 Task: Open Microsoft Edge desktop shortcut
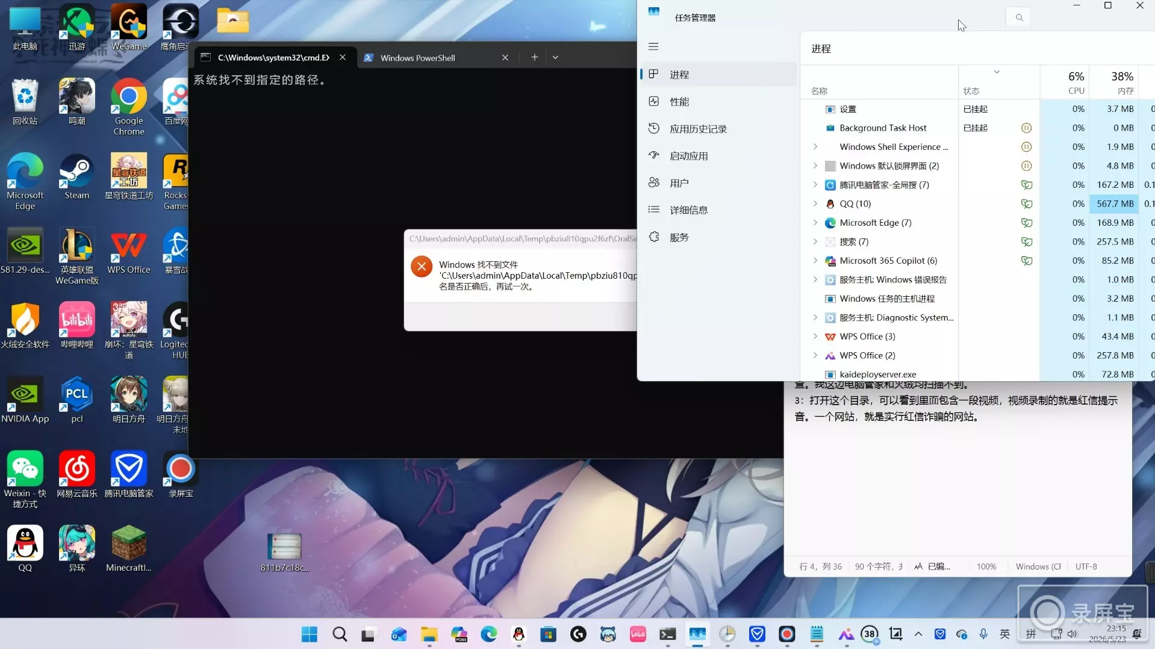pos(25,182)
